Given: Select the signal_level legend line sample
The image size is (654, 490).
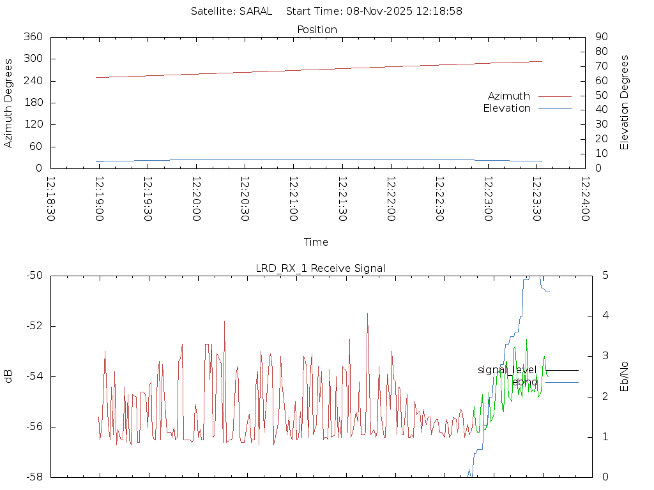Looking at the screenshot, I should (x=562, y=370).
